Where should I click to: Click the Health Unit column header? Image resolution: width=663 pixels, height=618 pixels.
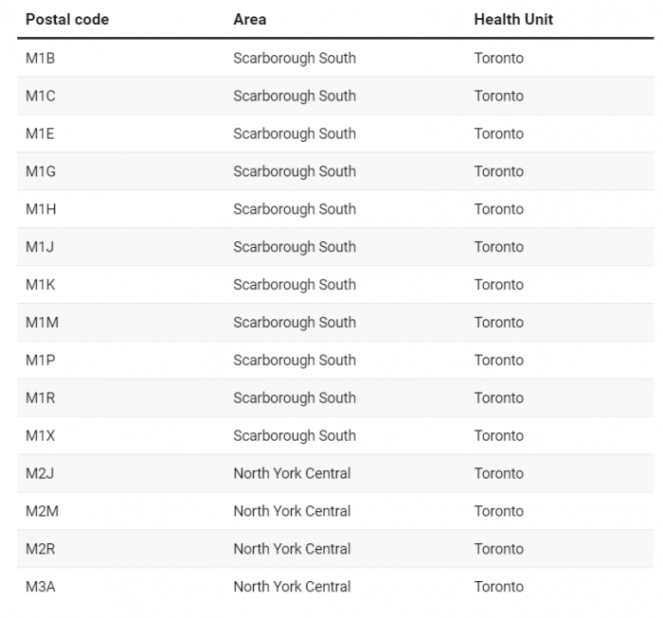pyautogui.click(x=513, y=20)
